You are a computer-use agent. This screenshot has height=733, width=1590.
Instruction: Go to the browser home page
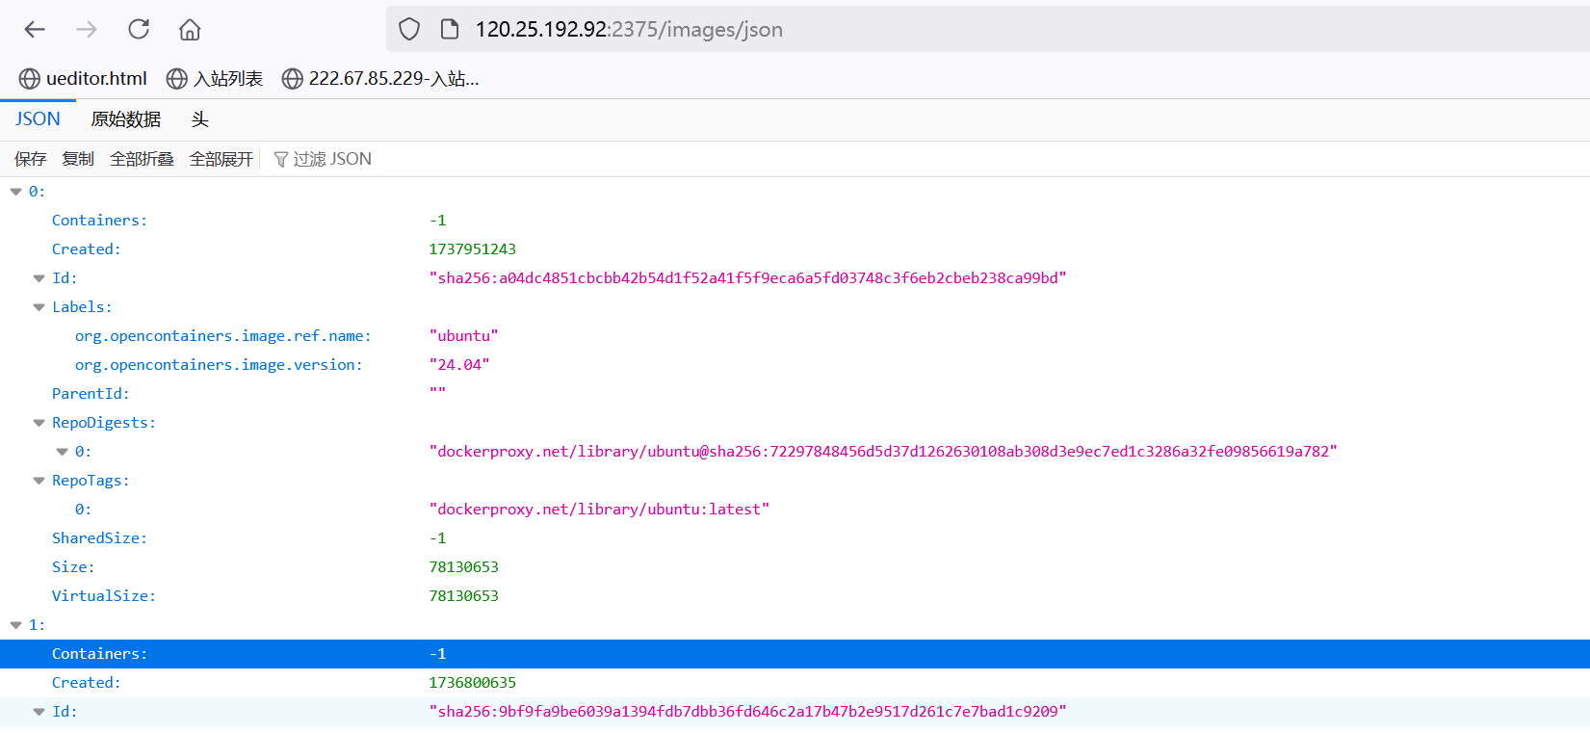pyautogui.click(x=190, y=30)
